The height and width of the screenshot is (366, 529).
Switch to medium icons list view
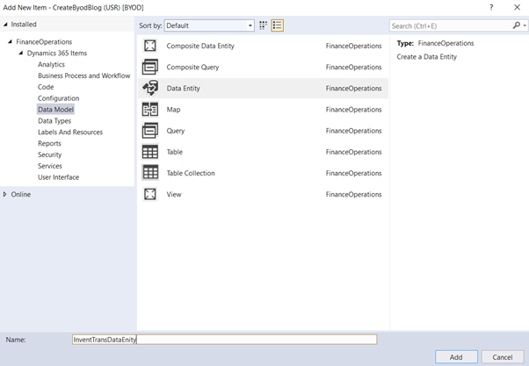[x=278, y=25]
